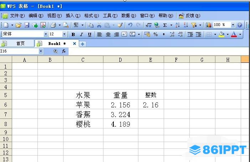Undo the last action
Viewport: 250px width, 162px height.
[130, 25]
